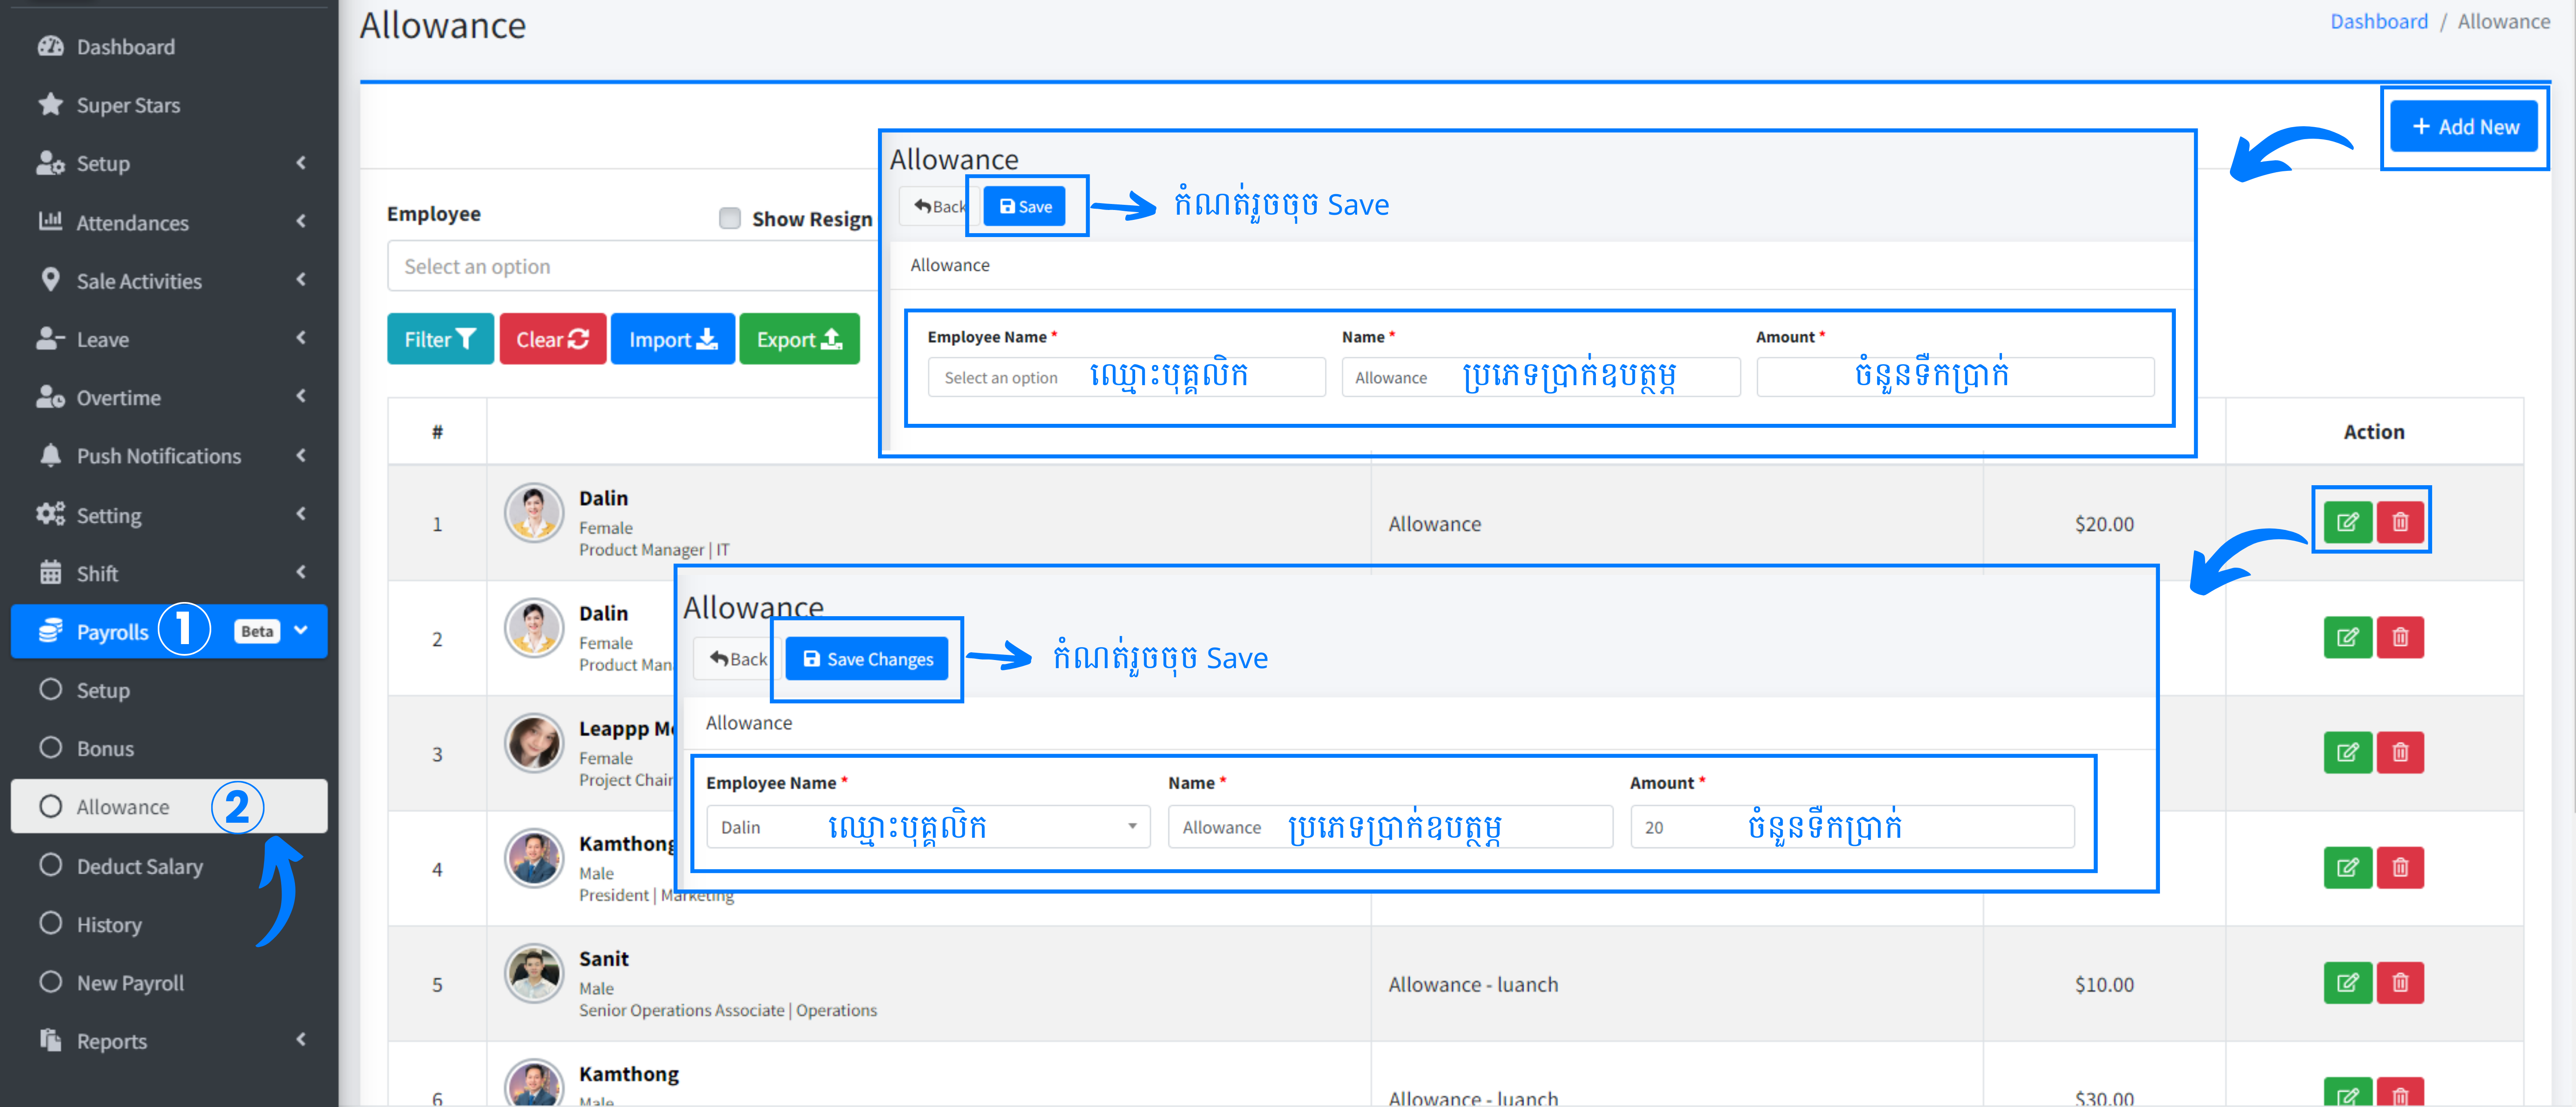Open Employee Name 'Select an option' dropdown

(1126, 377)
